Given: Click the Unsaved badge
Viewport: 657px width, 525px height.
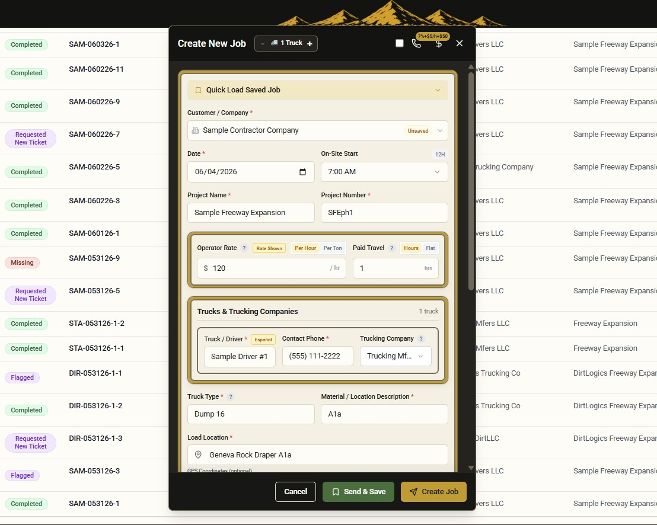Looking at the screenshot, I should (418, 130).
